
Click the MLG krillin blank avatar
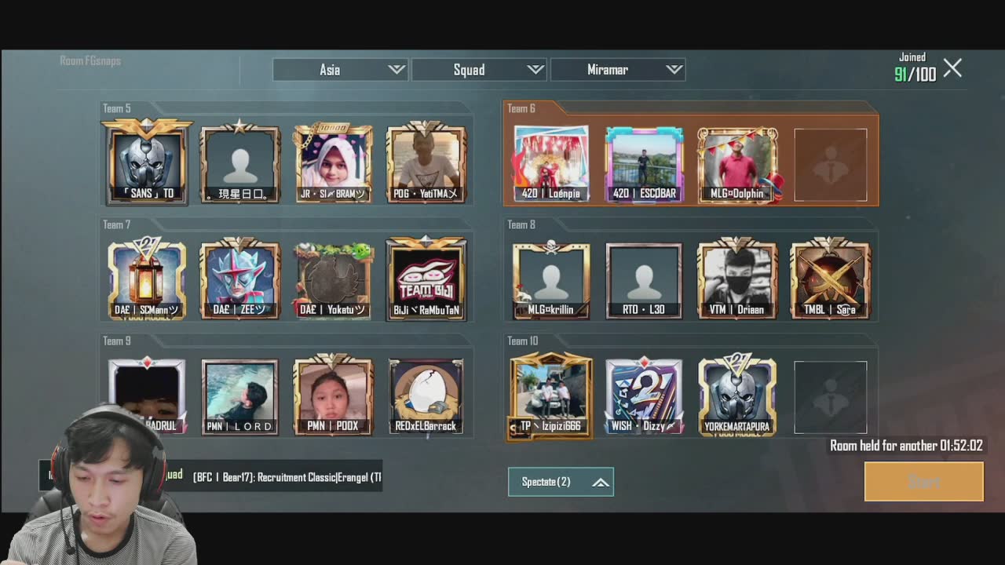(551, 279)
